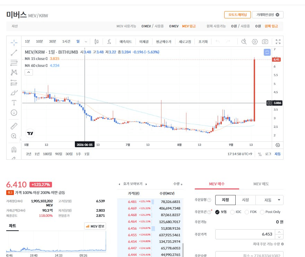Open trade screen settings gear button
Screen dimensions: 305x257
click(268, 15)
